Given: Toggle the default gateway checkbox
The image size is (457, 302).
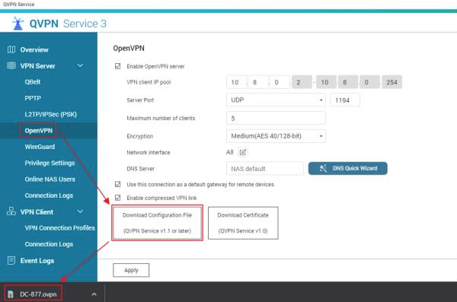Looking at the screenshot, I should (118, 184).
